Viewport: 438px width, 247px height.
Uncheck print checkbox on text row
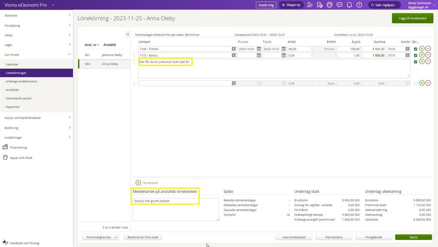(x=416, y=62)
